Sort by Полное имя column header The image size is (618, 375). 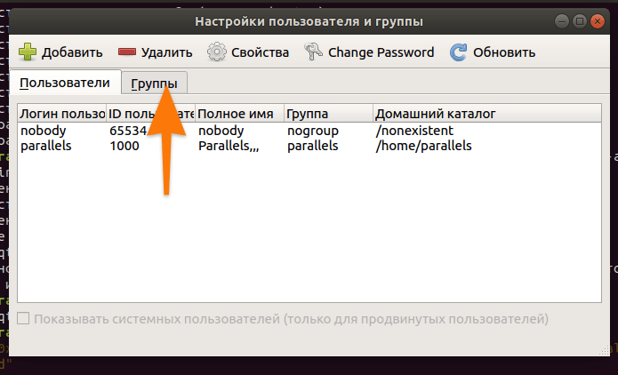click(239, 114)
